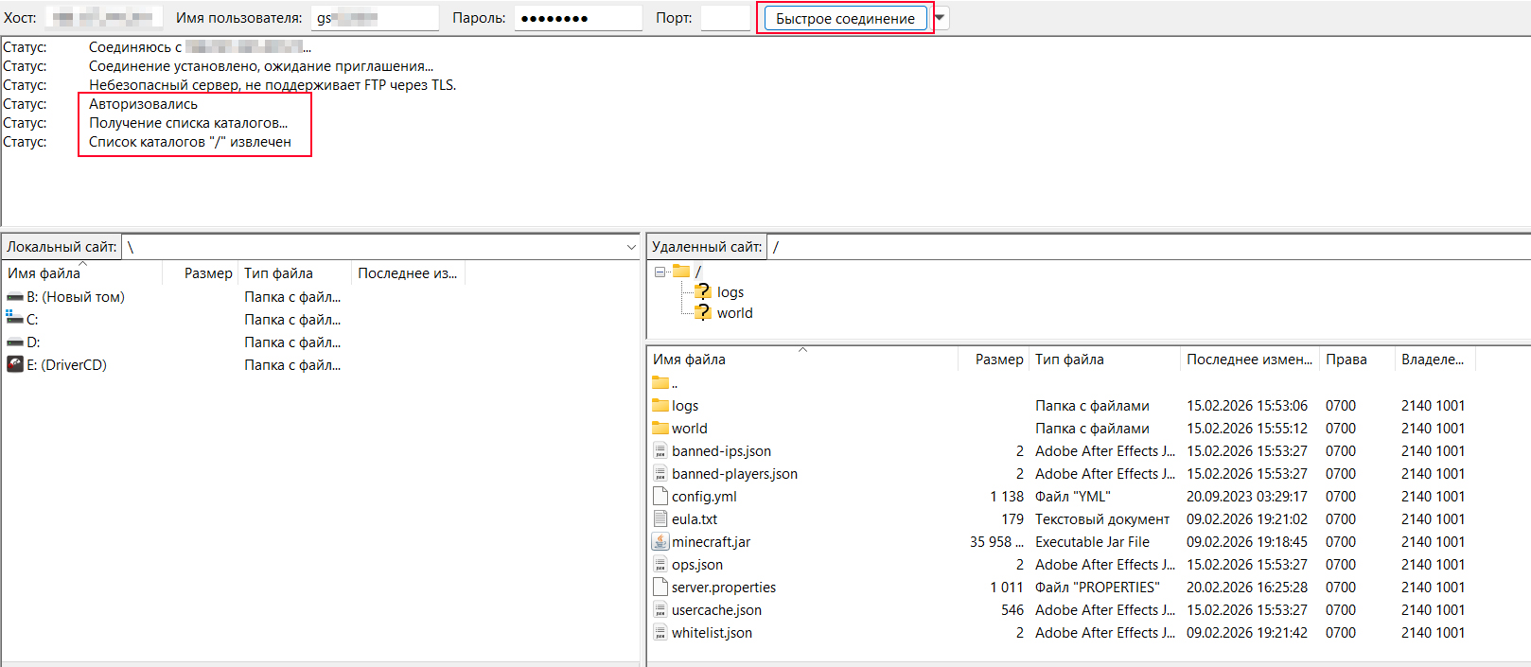Expand the local site path dropdown
Image resolution: width=1531 pixels, height=667 pixels.
coord(631,247)
